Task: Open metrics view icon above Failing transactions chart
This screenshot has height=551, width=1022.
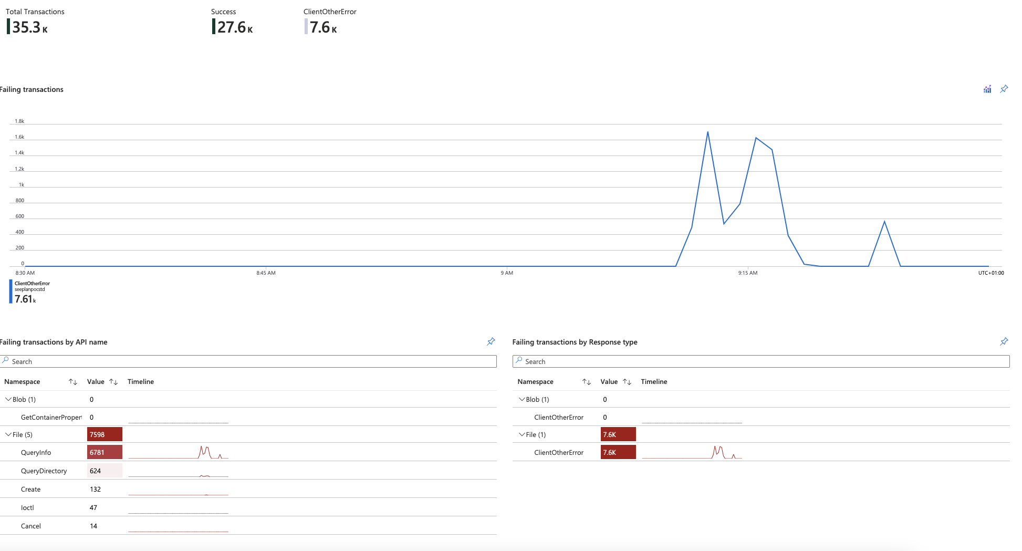Action: [x=987, y=89]
